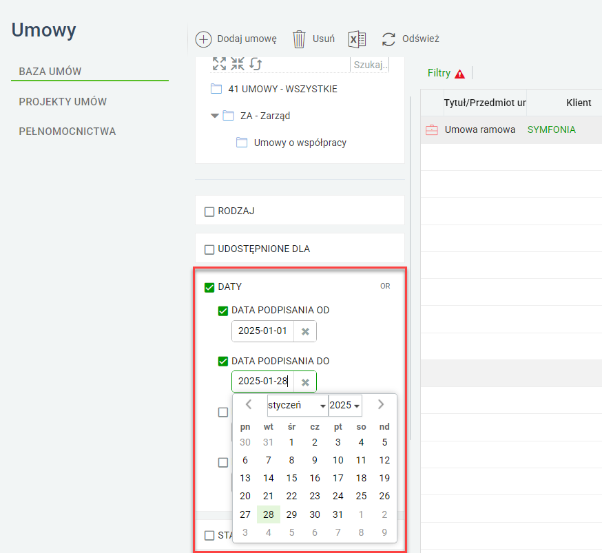Expand all tree nodes with the expand arrows icon
Image resolution: width=602 pixels, height=553 pixels.
coord(219,64)
